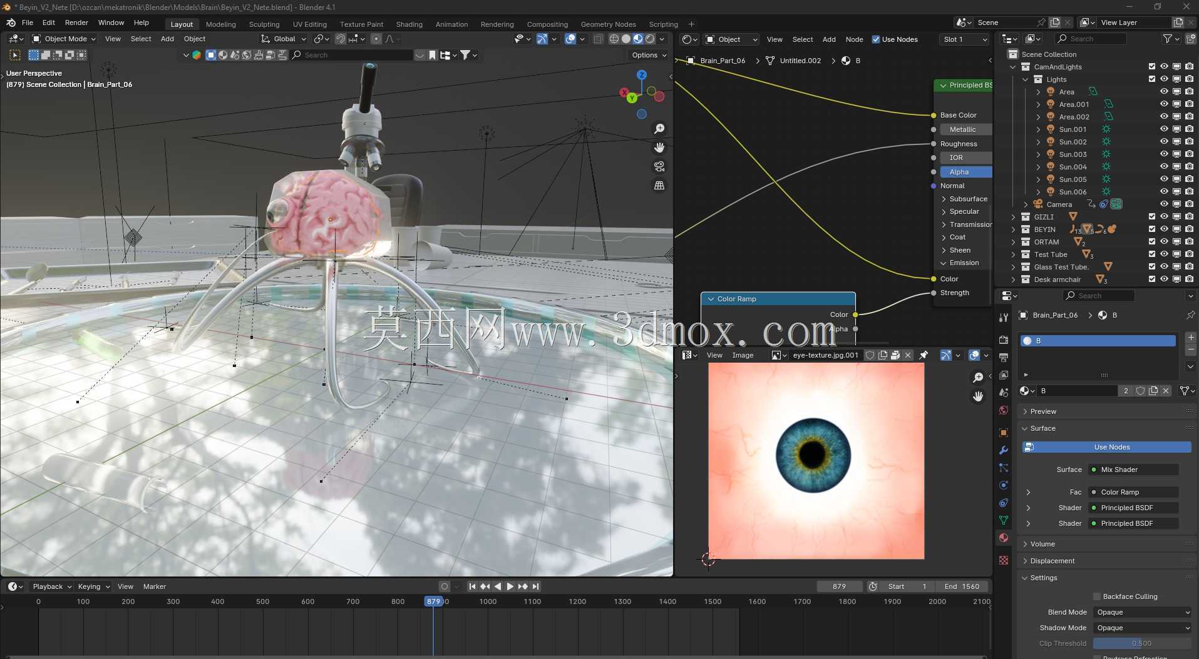Switch to orthographic grid view icon
This screenshot has width=1199, height=659.
click(659, 185)
